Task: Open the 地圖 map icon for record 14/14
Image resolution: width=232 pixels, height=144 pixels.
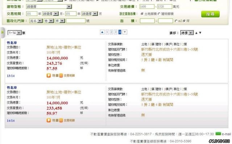Action: pos(49,120)
